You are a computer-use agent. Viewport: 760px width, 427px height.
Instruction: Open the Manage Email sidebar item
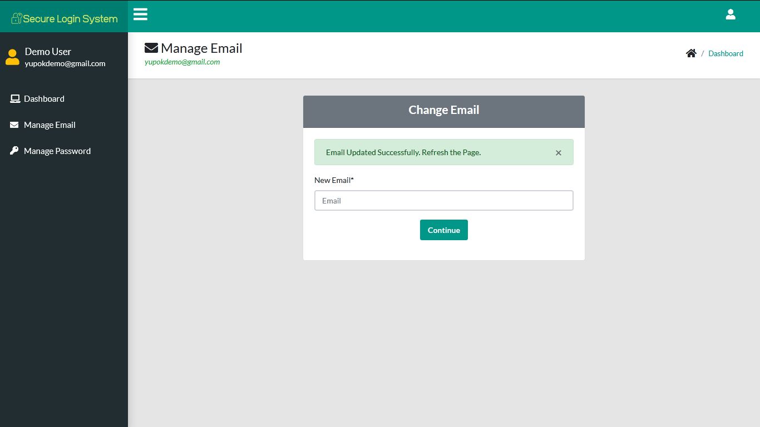click(x=50, y=125)
